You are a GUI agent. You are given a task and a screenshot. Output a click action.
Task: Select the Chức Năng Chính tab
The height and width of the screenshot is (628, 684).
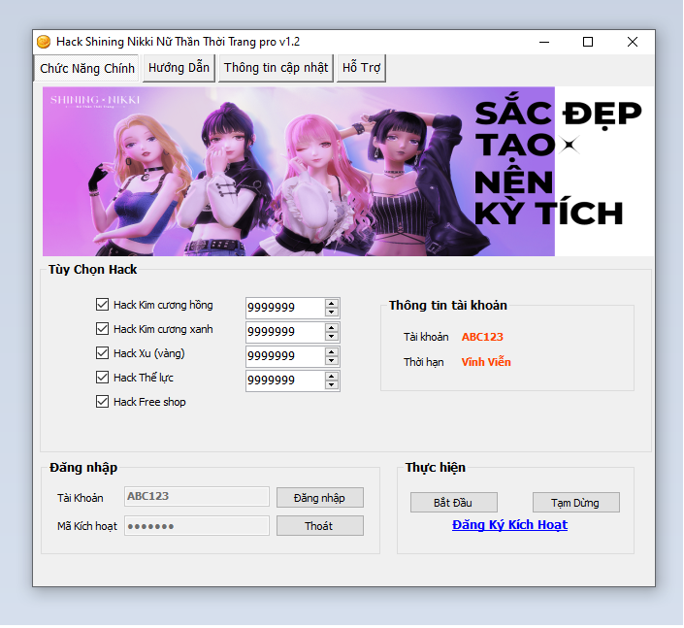click(x=87, y=69)
